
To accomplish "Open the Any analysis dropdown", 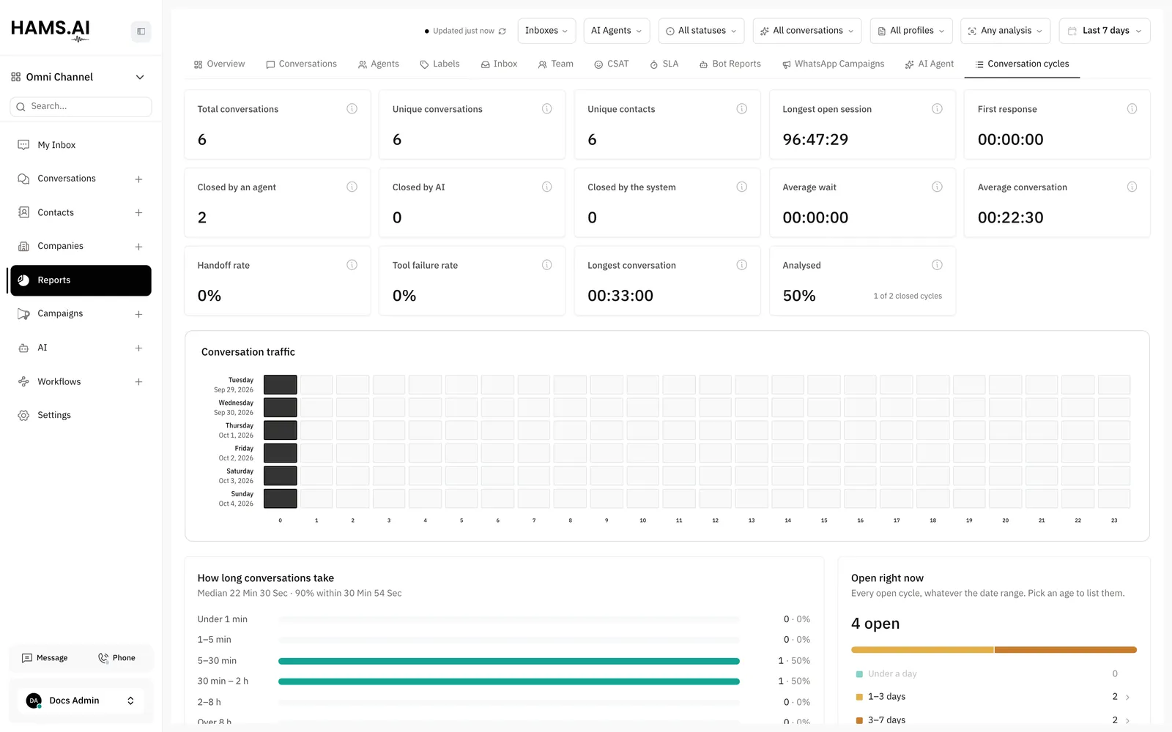I will [1005, 31].
